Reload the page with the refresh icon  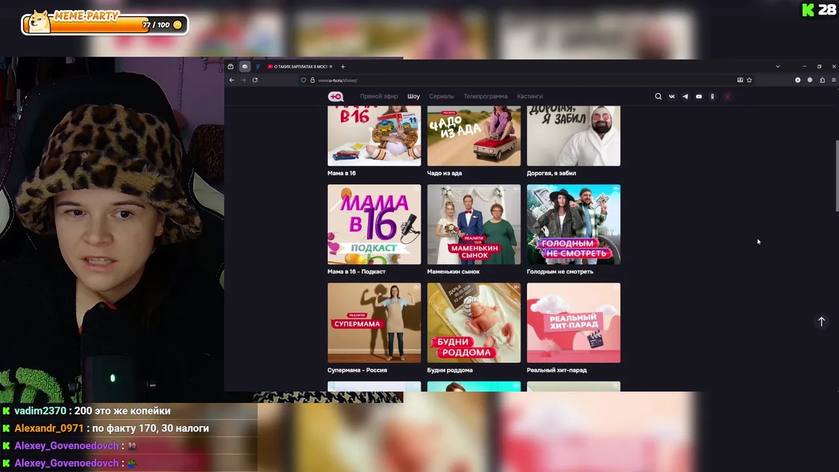click(255, 80)
